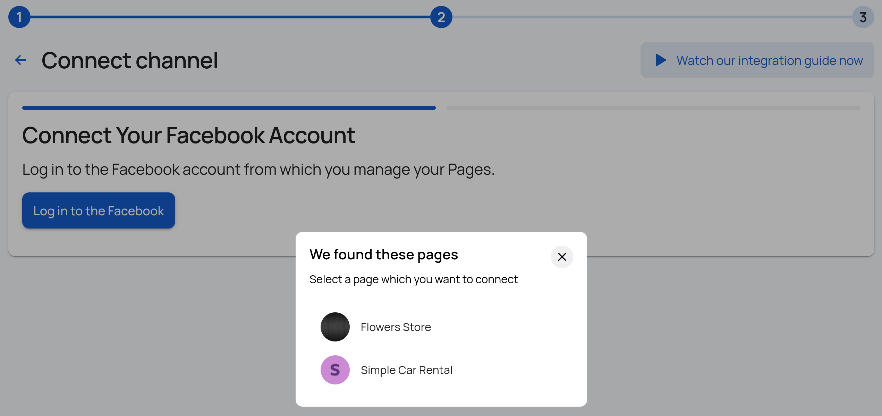Click the purple S avatar icon

tap(335, 370)
